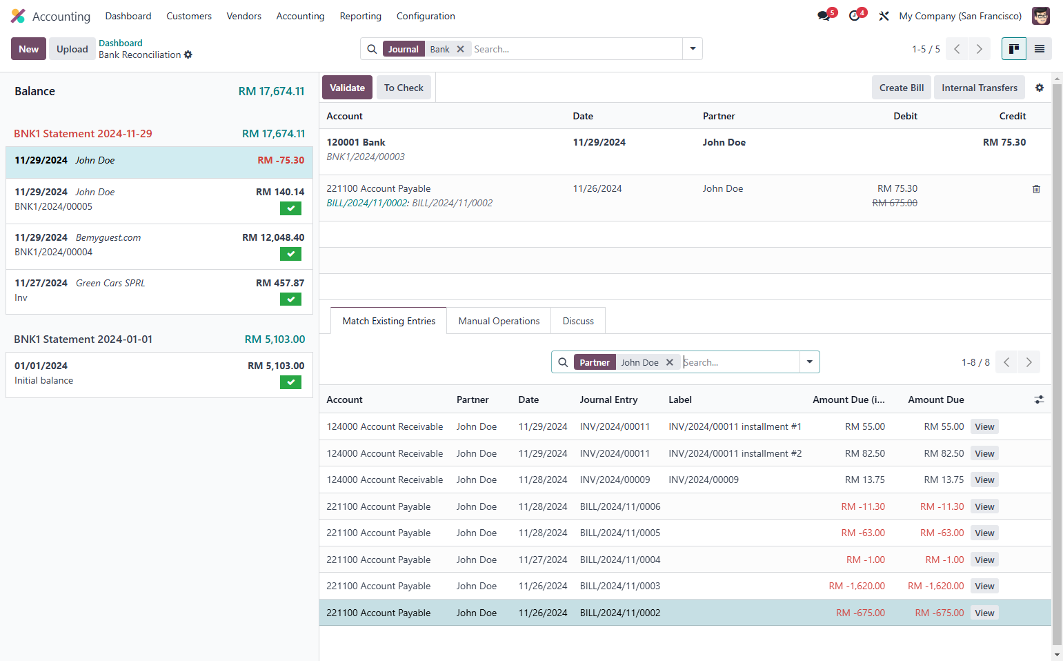Open the Configuration menu
Viewport: 1063px width, 661px height.
pos(426,16)
